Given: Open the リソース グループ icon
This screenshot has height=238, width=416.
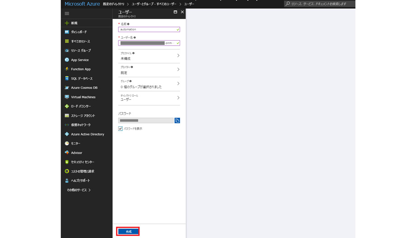Looking at the screenshot, I should coord(67,51).
